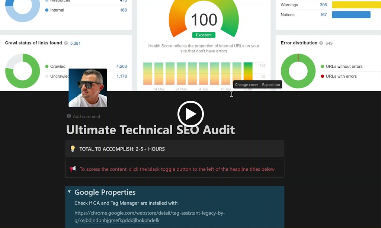Image resolution: width=381 pixels, height=228 pixels.
Task: Click the yellow Warnings bar
Action: pos(356,4)
